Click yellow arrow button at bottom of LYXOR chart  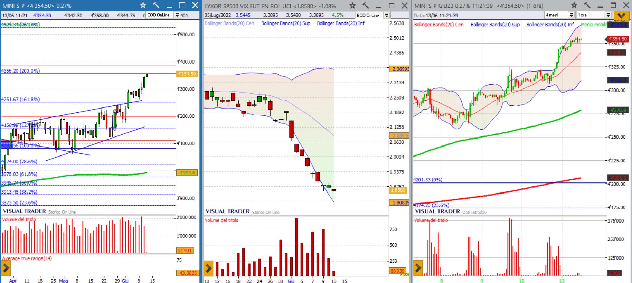[x=208, y=268]
